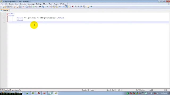The image size is (170, 95).
Task: Open the Edit menu
Action: [6, 4]
